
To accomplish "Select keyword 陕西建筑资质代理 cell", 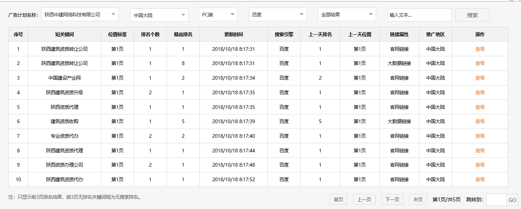I will tap(64, 151).
